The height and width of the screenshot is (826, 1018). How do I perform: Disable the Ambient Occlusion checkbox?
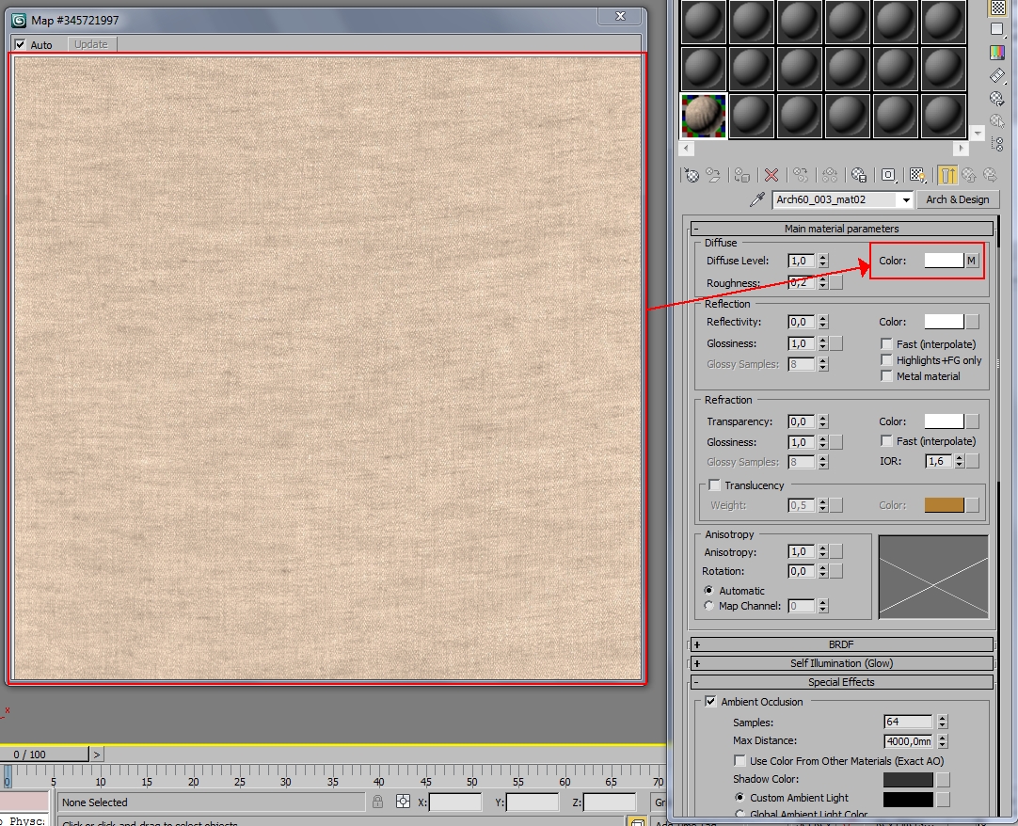click(x=710, y=702)
